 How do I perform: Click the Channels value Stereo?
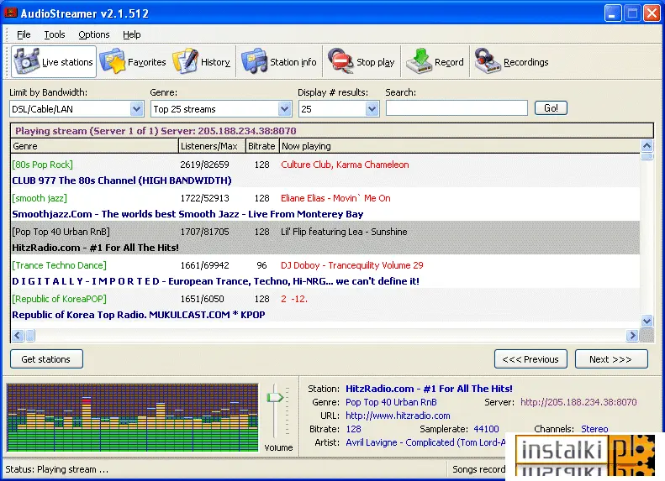click(594, 429)
